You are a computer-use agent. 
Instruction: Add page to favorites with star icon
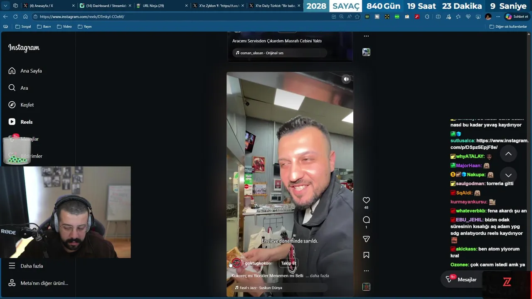[357, 17]
